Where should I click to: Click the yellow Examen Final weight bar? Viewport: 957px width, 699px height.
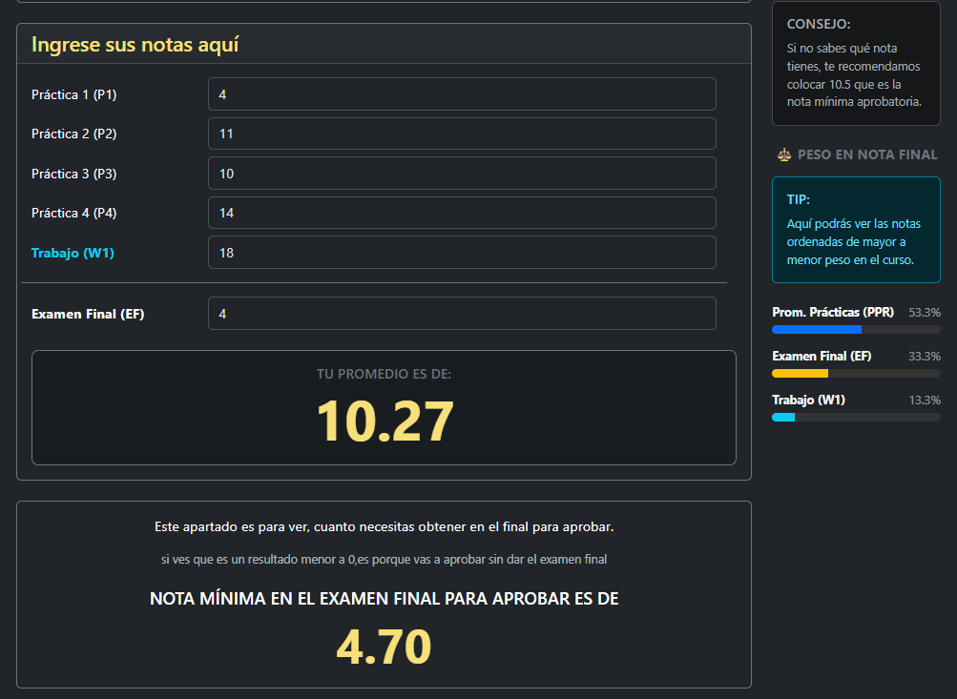coord(800,374)
